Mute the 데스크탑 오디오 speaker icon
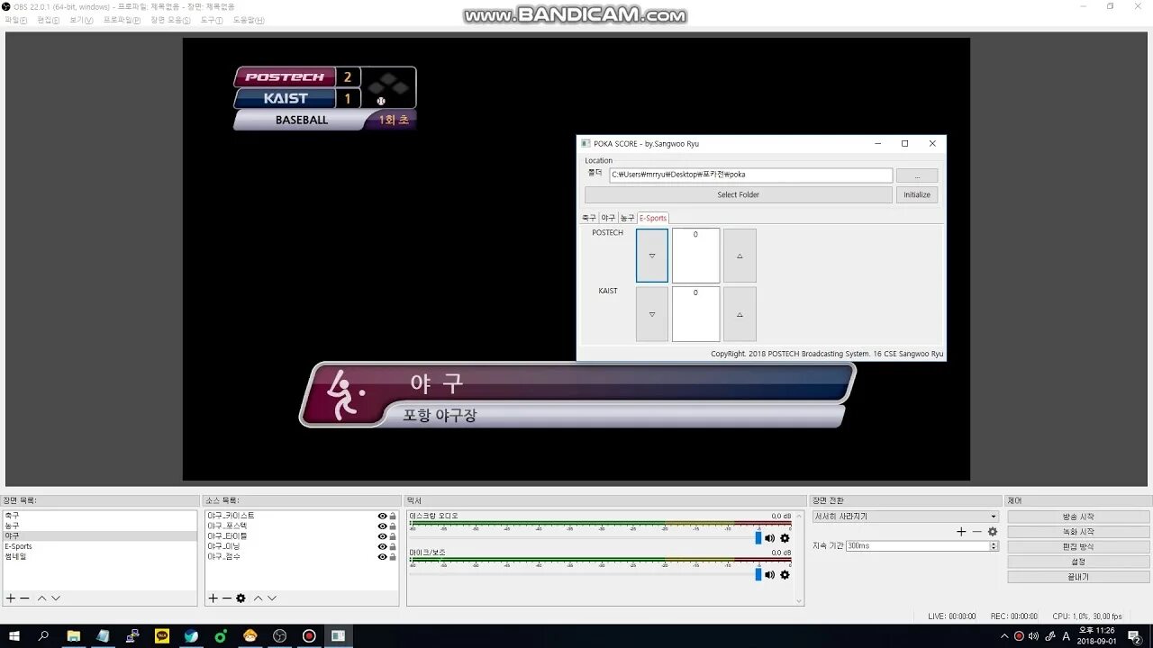The image size is (1153, 648). [770, 538]
